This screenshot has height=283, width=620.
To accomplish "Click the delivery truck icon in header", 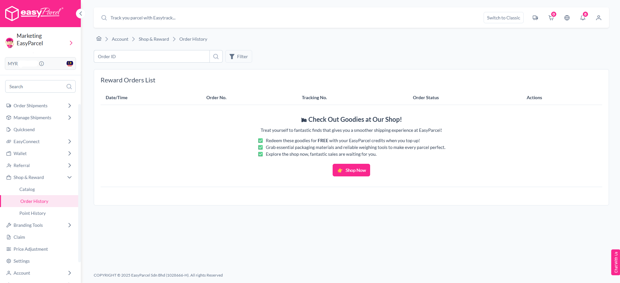I will 535,18.
